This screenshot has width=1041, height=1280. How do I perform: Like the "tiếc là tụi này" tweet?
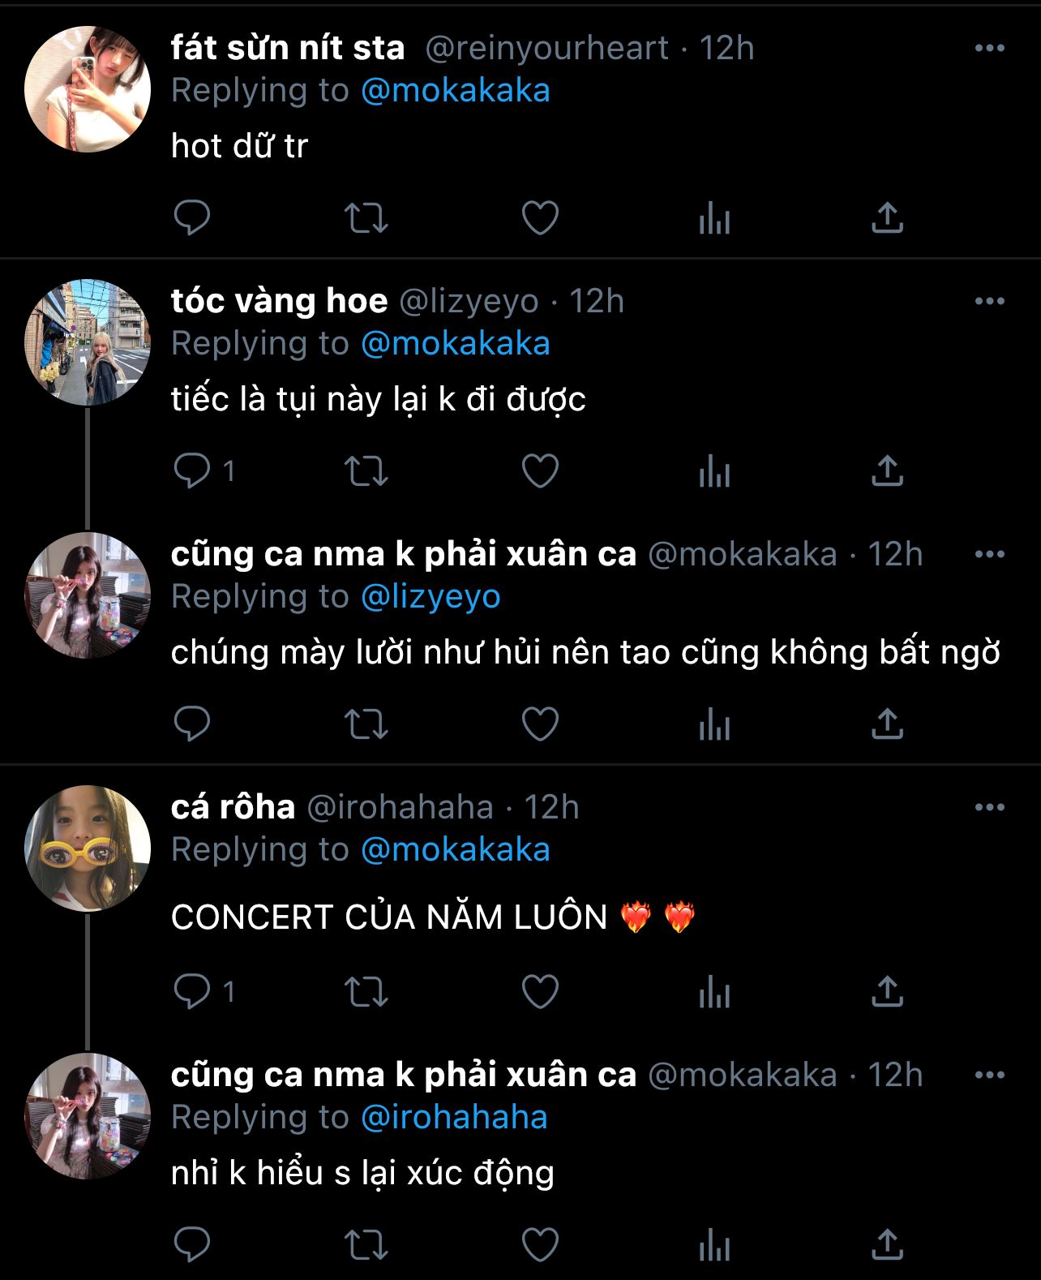[x=540, y=470]
